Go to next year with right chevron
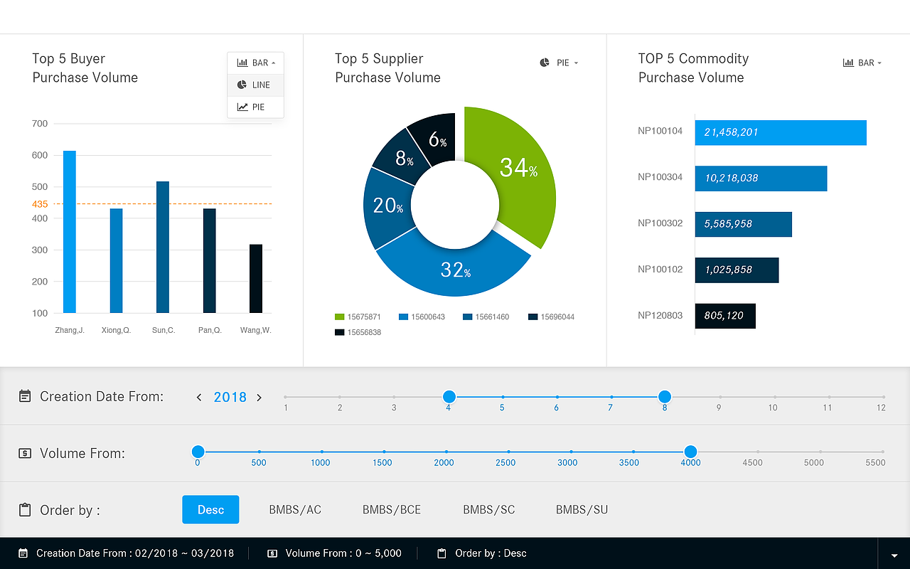This screenshot has height=569, width=910. [x=259, y=397]
